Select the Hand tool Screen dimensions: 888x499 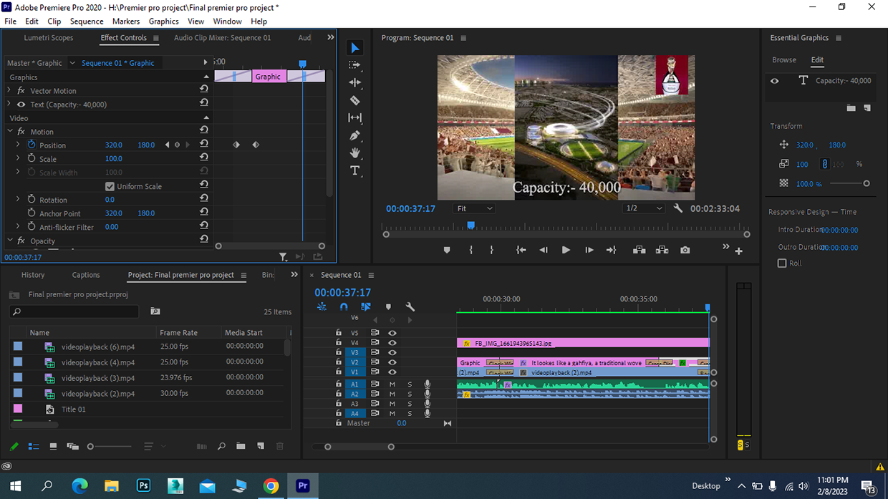coord(355,152)
